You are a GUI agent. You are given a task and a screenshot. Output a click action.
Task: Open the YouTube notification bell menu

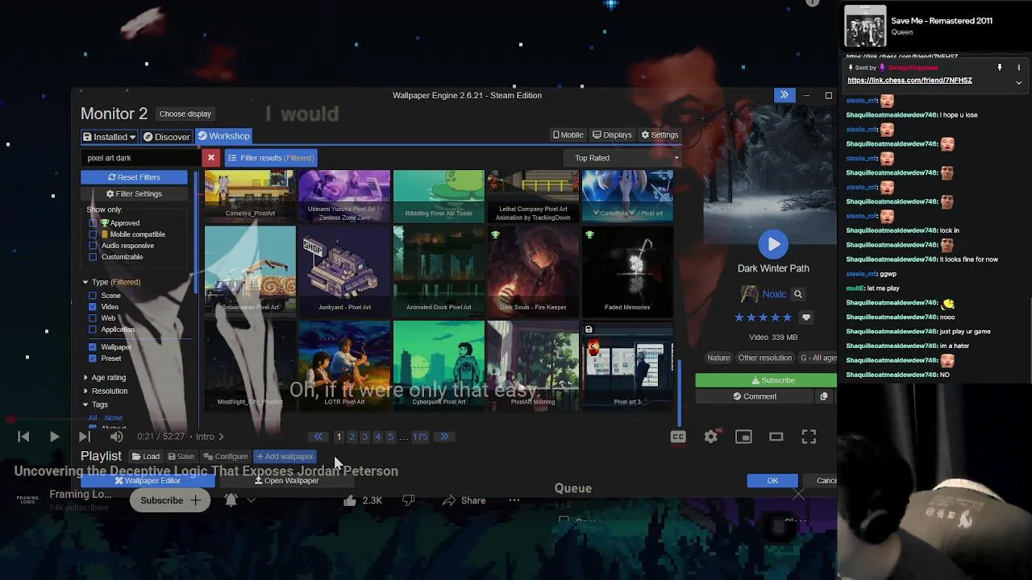[231, 500]
